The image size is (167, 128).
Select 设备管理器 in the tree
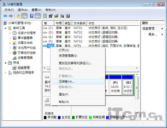[x=25, y=58]
